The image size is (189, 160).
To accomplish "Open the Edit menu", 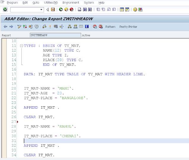I will coord(25,3).
